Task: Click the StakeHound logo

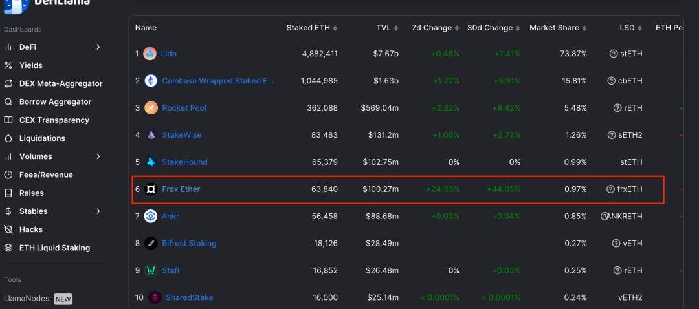Action: 151,162
